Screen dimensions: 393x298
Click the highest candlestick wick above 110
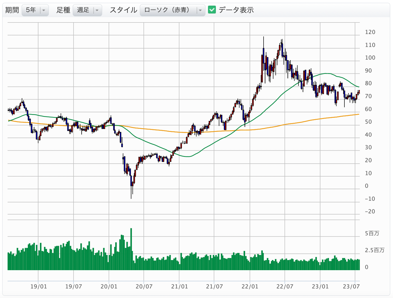pyautogui.click(x=263, y=41)
